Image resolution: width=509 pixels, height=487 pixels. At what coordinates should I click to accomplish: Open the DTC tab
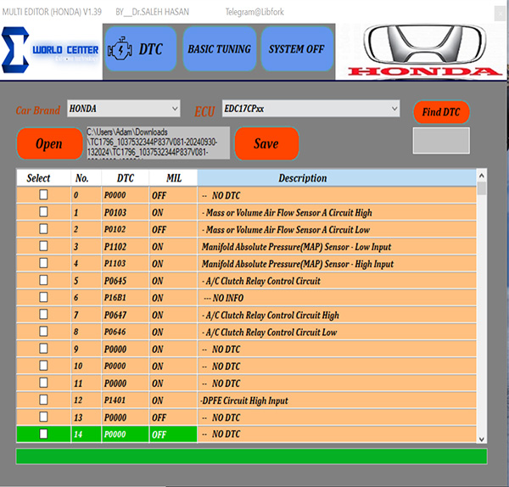coord(141,48)
